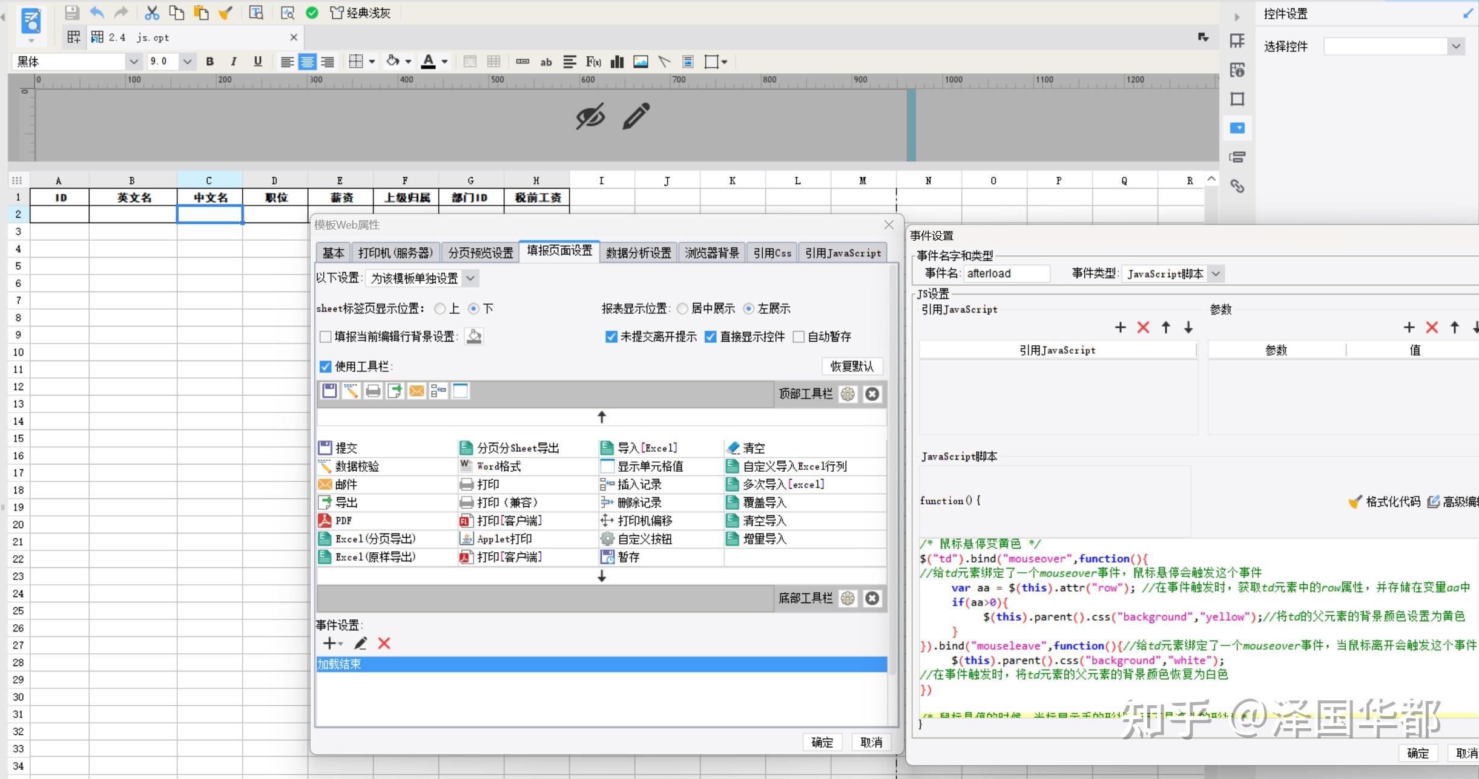Uncheck the 使用工具栏 checkbox
Screen dimensions: 1479x779
(x=326, y=367)
